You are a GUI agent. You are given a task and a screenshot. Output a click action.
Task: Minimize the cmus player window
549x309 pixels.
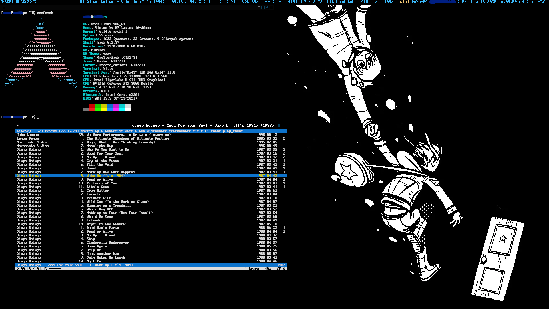point(277,126)
